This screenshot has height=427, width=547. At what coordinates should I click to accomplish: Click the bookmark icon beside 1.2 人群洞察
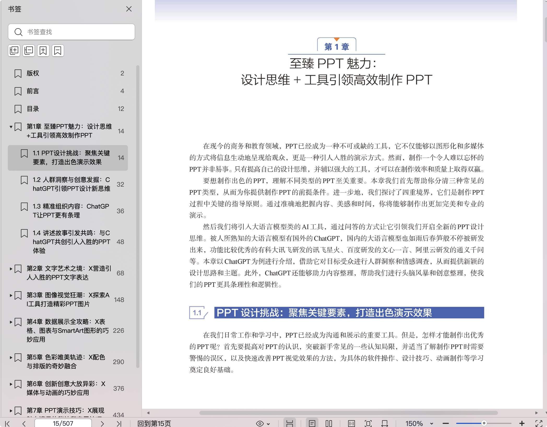(24, 180)
